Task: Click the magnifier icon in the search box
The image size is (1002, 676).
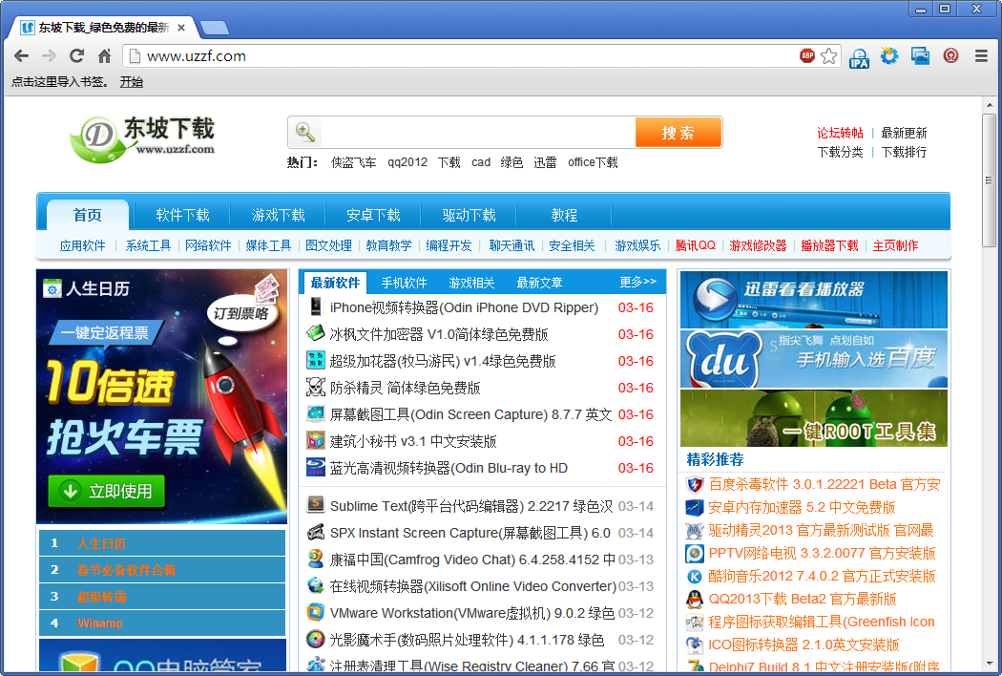Action: pos(304,133)
